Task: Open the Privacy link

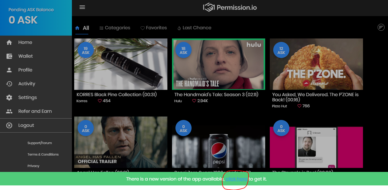Action: pos(33,166)
